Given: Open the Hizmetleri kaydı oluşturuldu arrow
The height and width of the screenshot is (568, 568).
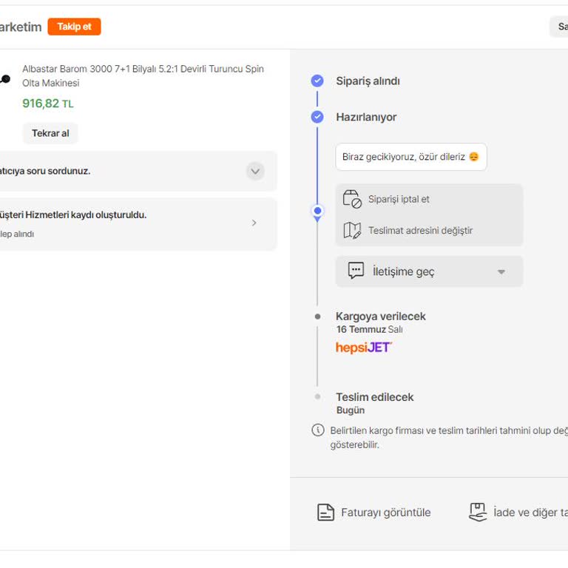Looking at the screenshot, I should point(254,223).
